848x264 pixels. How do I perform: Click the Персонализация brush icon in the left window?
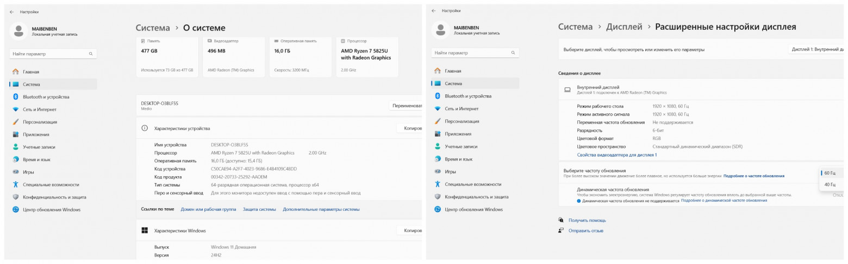16,122
